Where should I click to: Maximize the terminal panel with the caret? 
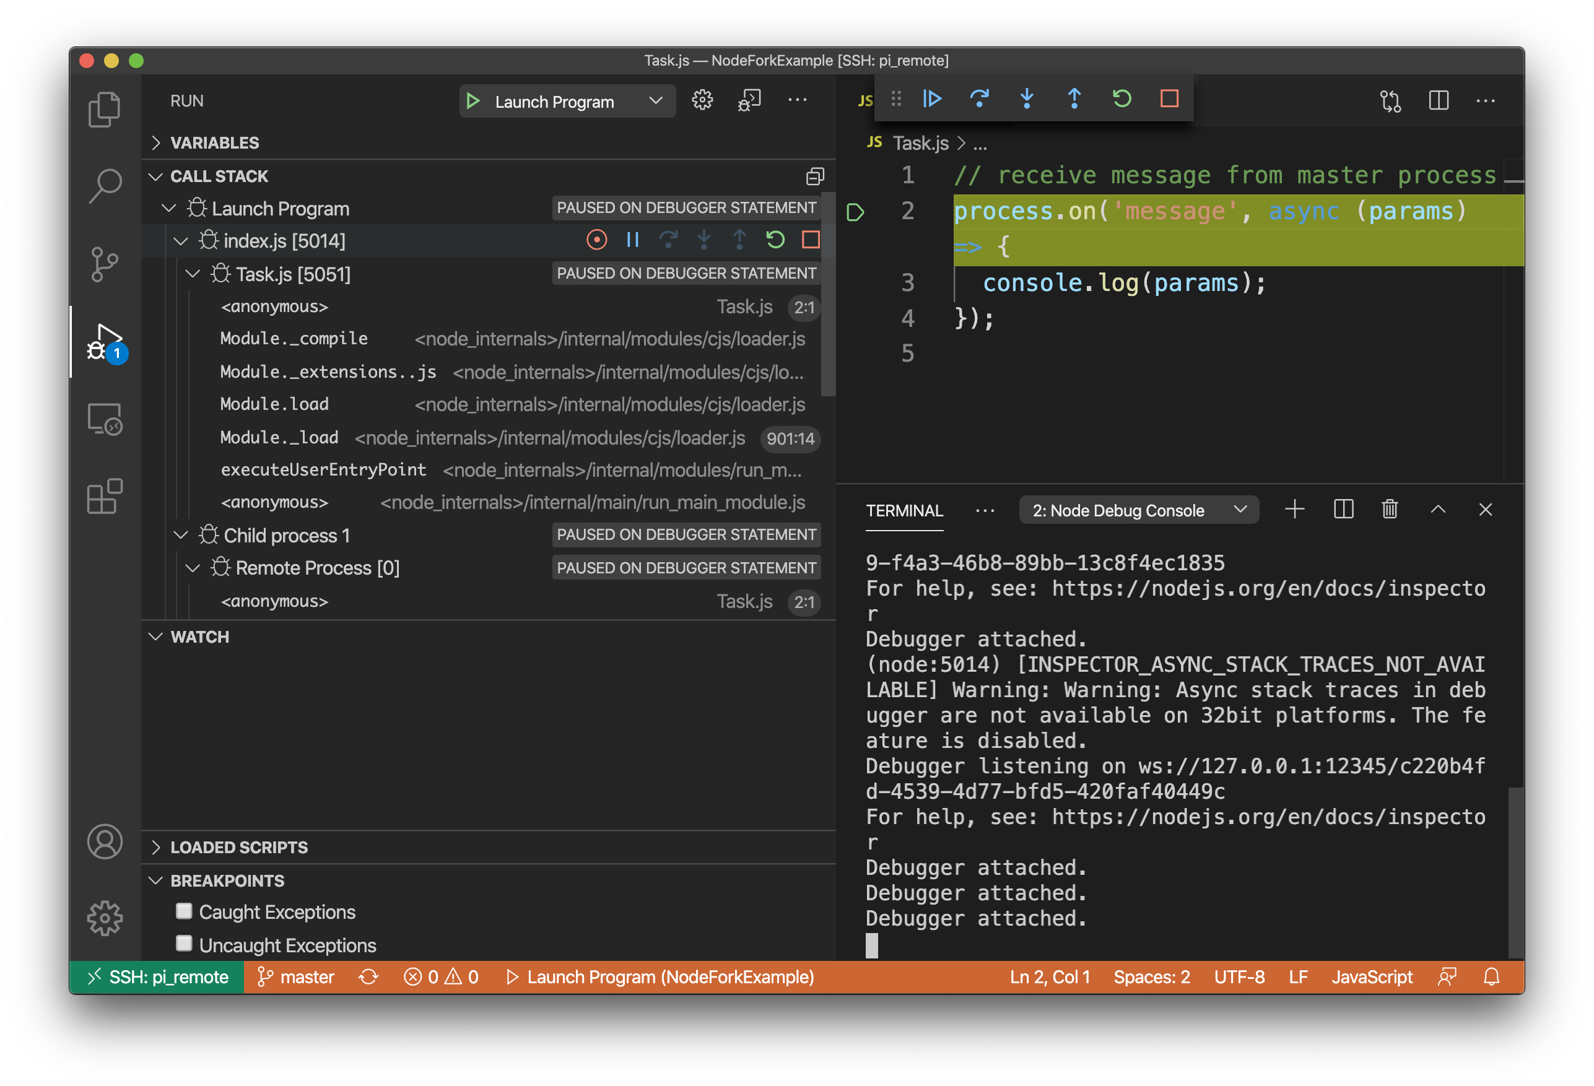1437,510
